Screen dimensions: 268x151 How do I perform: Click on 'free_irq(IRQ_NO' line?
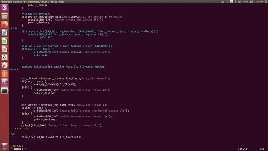click(51, 137)
